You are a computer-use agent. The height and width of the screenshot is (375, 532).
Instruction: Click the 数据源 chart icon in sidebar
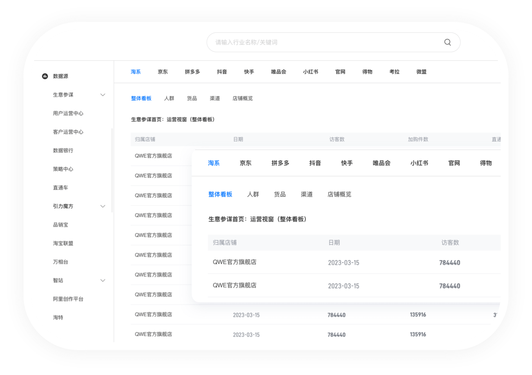point(45,76)
